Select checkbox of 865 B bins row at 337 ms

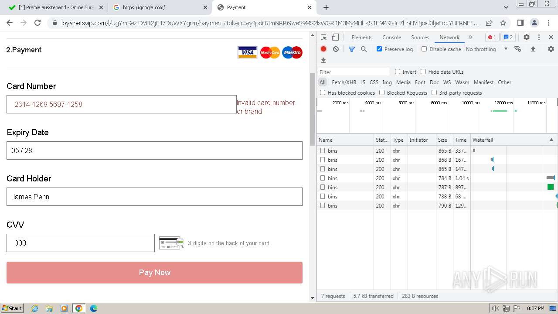(x=323, y=150)
